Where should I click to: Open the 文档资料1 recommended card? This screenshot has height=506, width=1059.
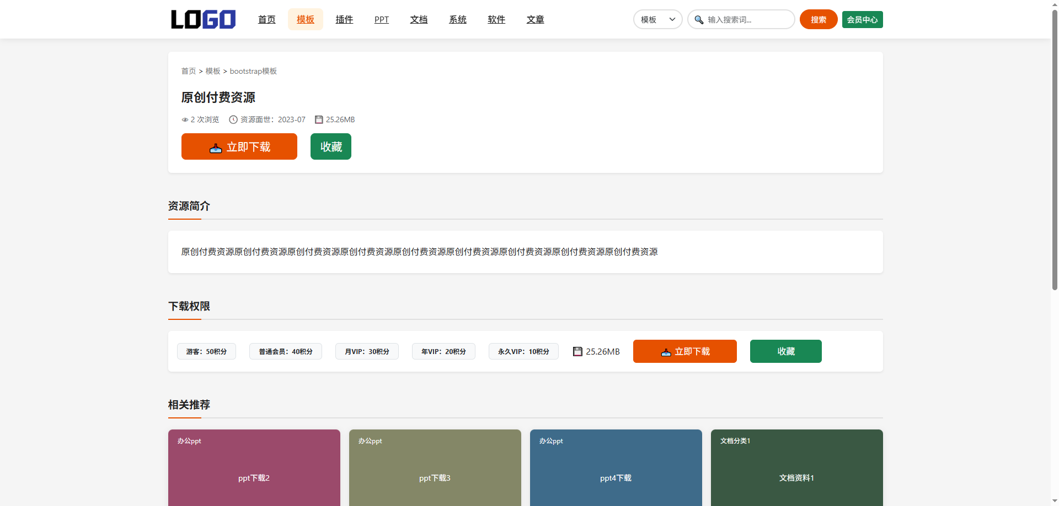coord(797,468)
